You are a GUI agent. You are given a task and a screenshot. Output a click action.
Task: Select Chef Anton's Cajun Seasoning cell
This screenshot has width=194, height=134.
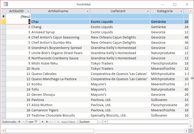tap(60, 37)
